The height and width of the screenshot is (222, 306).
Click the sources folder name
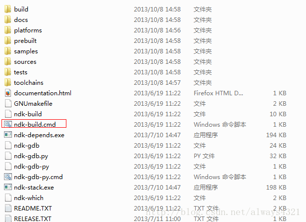[x=25, y=62]
